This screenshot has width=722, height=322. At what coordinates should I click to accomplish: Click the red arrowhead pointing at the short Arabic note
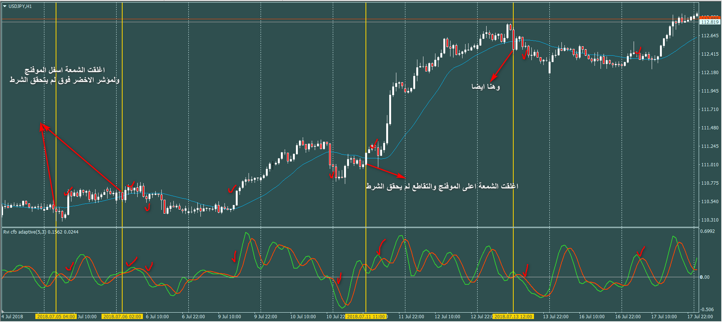coord(493,78)
